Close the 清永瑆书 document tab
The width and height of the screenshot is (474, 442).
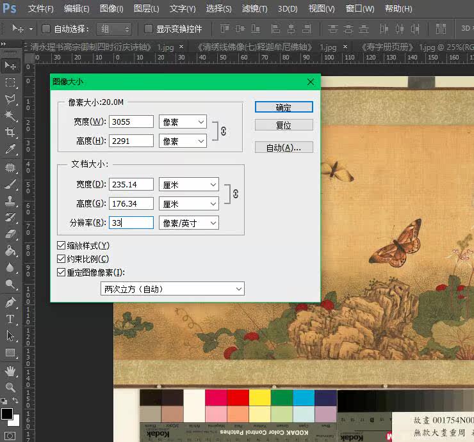point(181,47)
